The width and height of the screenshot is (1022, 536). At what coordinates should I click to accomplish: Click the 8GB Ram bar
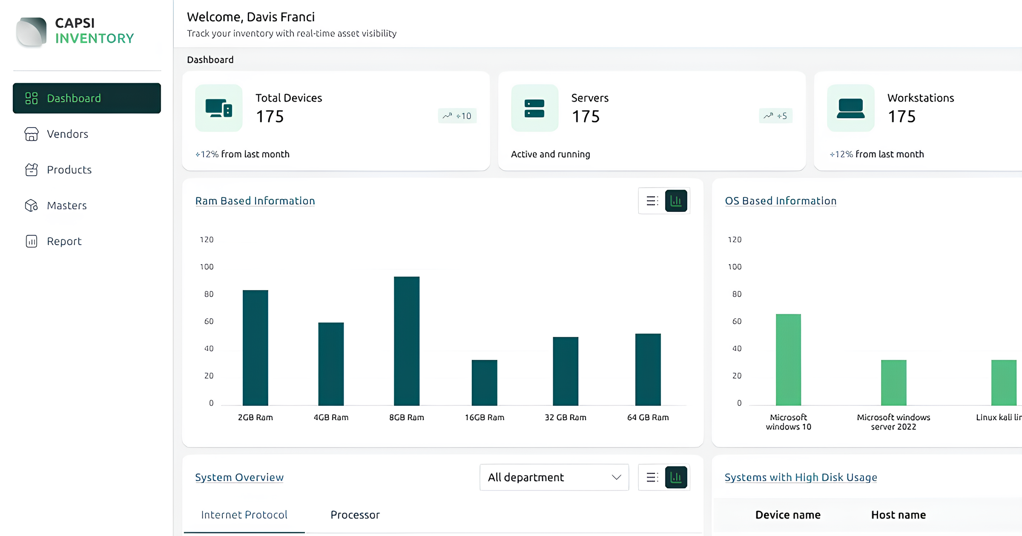(407, 341)
